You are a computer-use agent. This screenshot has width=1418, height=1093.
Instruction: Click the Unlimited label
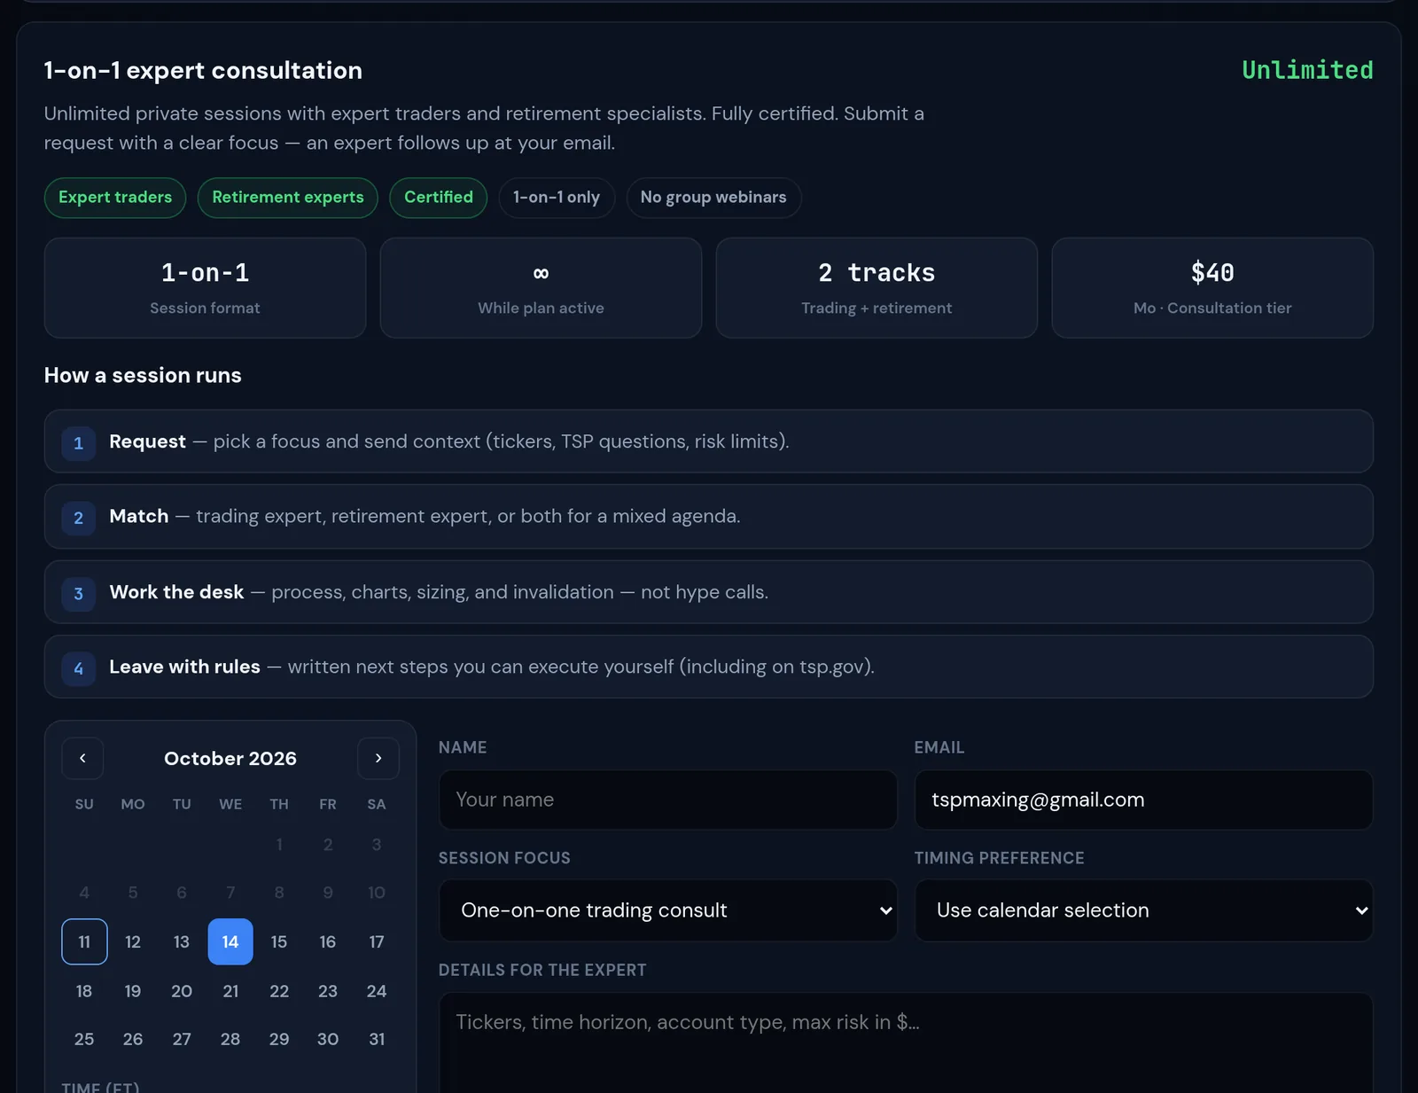(1307, 70)
